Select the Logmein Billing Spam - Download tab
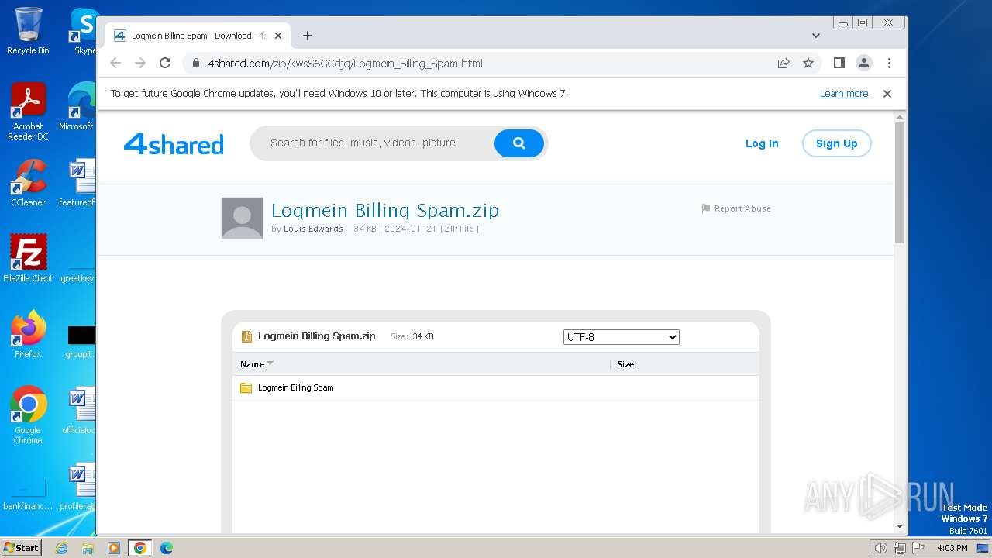992x558 pixels. (199, 36)
